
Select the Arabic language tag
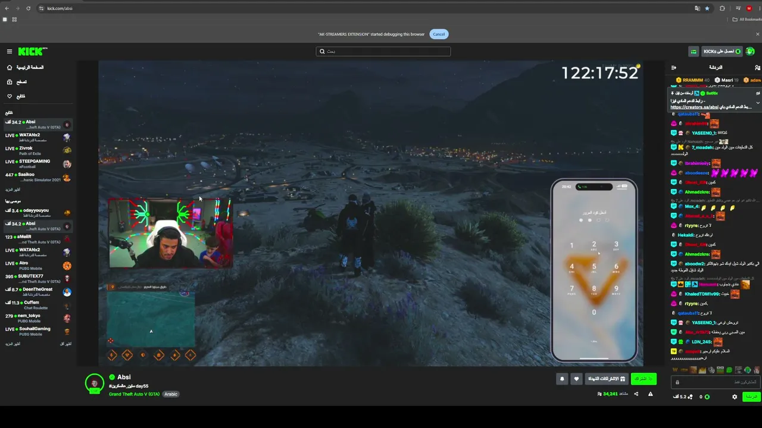[171, 394]
